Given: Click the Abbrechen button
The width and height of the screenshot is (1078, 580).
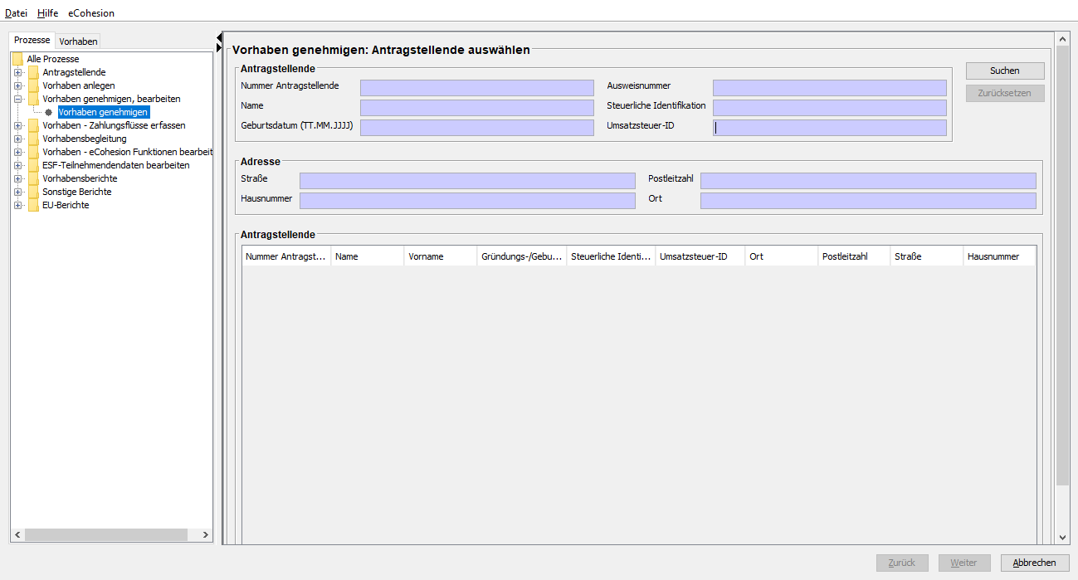Looking at the screenshot, I should pos(1035,563).
